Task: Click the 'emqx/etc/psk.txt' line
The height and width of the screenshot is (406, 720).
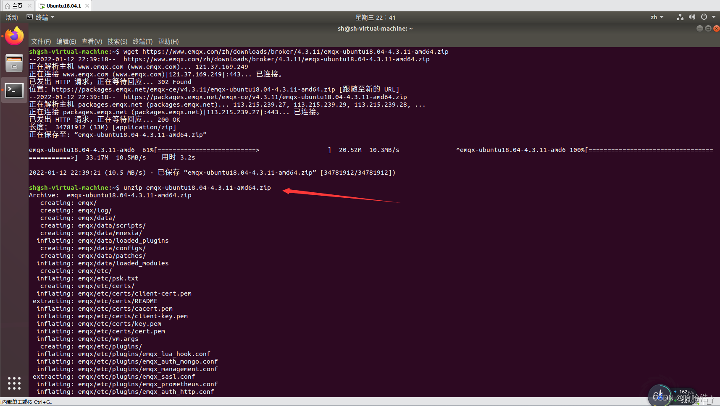Action: point(87,278)
